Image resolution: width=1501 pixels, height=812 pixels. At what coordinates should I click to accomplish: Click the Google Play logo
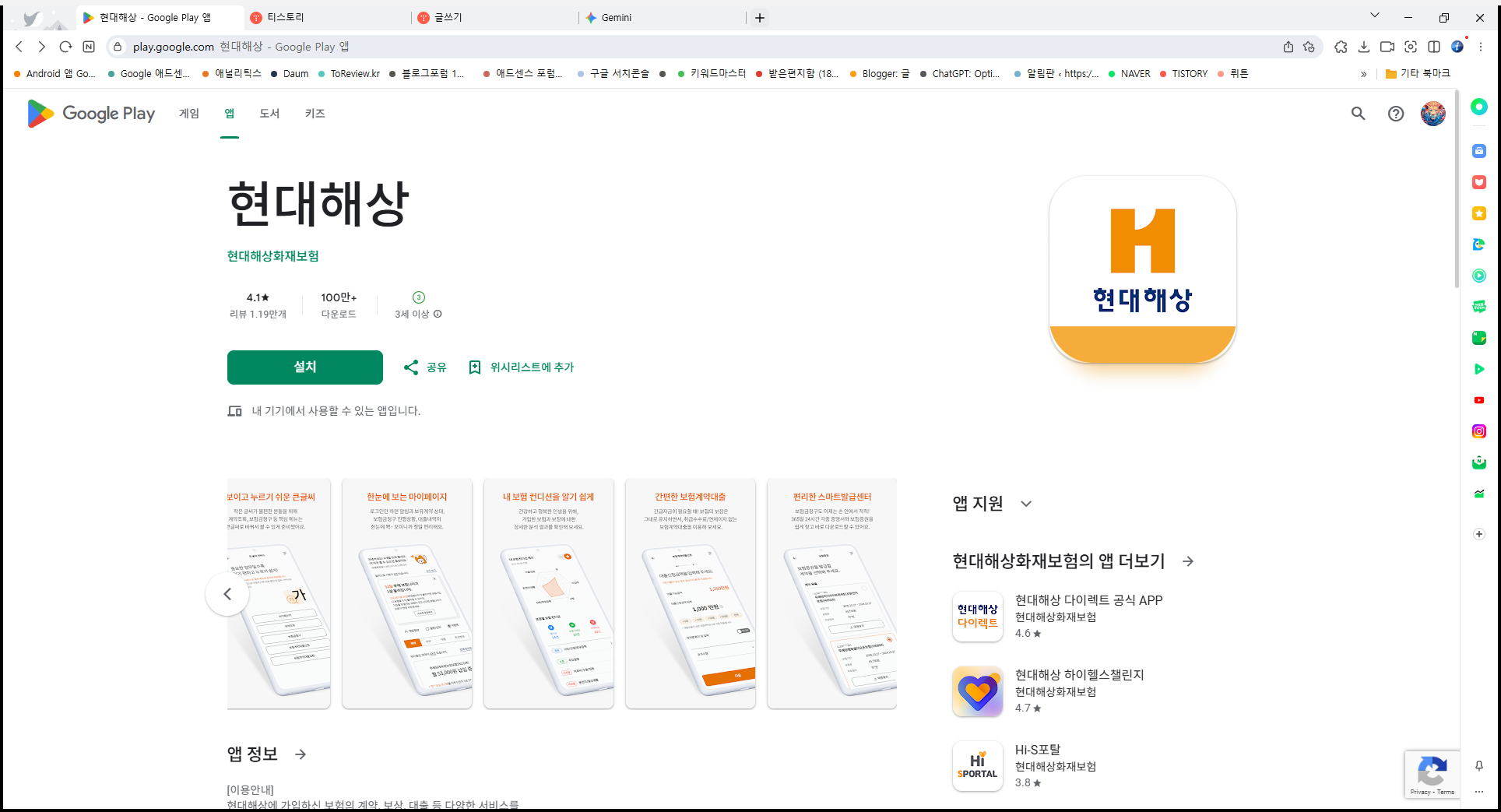(x=90, y=114)
